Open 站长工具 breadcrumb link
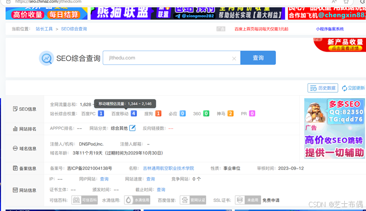 pyautogui.click(x=44, y=29)
